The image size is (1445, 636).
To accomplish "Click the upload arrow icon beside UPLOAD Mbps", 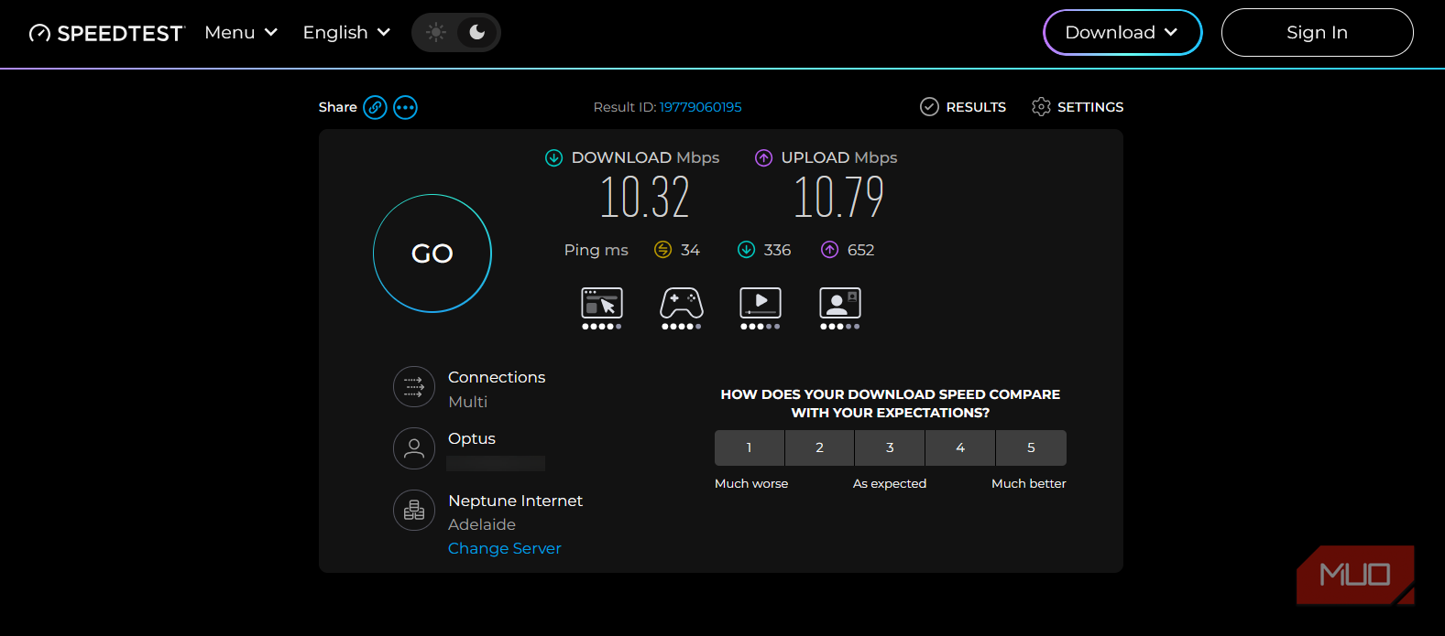I will click(x=763, y=157).
